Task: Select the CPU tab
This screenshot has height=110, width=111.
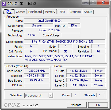Action: [x=9, y=12]
